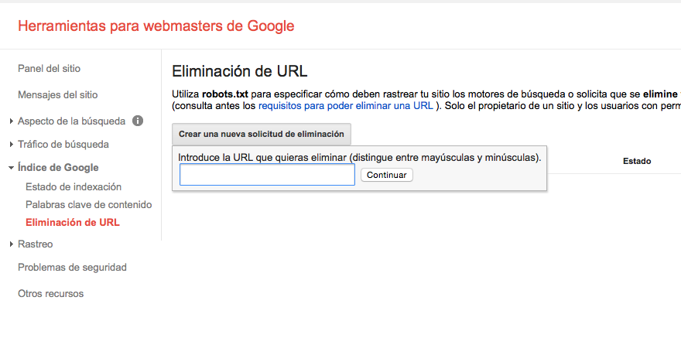
Task: Select Índice de Google menu label
Action: (x=58, y=168)
